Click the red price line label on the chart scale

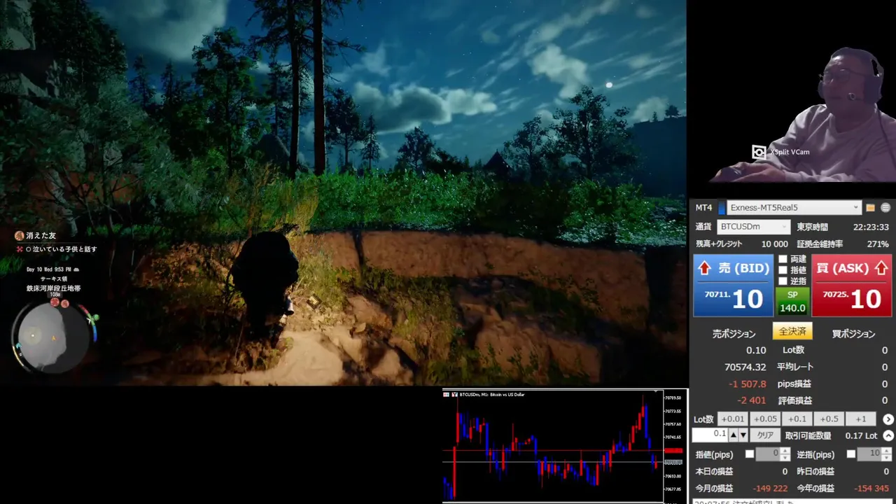coord(673,451)
